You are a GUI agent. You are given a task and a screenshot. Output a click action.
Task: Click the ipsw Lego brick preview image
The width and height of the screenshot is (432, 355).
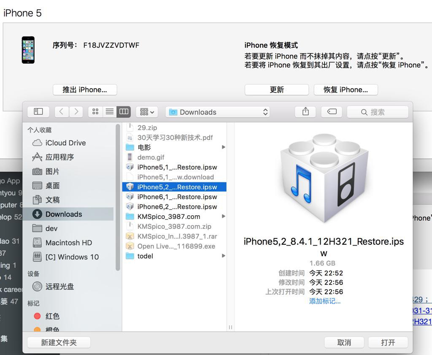tap(324, 178)
